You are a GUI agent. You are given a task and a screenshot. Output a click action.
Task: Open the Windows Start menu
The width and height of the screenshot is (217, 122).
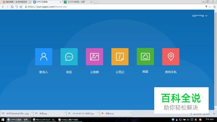point(3,120)
